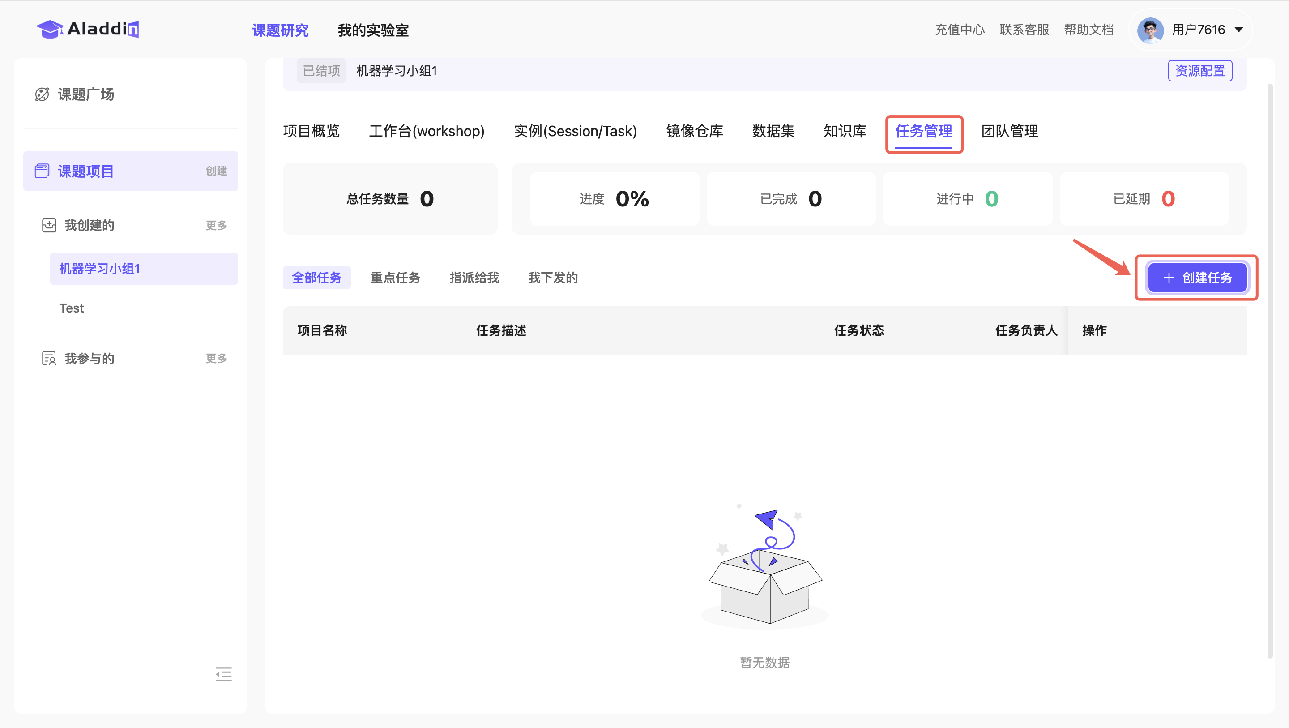
Task: Show the 我下发的 task filter
Action: pyautogui.click(x=552, y=278)
